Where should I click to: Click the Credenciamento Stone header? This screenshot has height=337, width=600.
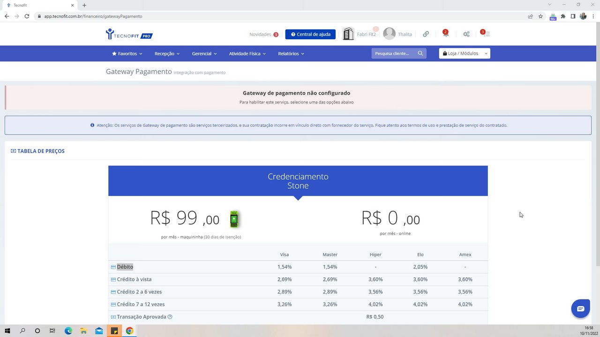point(298,181)
